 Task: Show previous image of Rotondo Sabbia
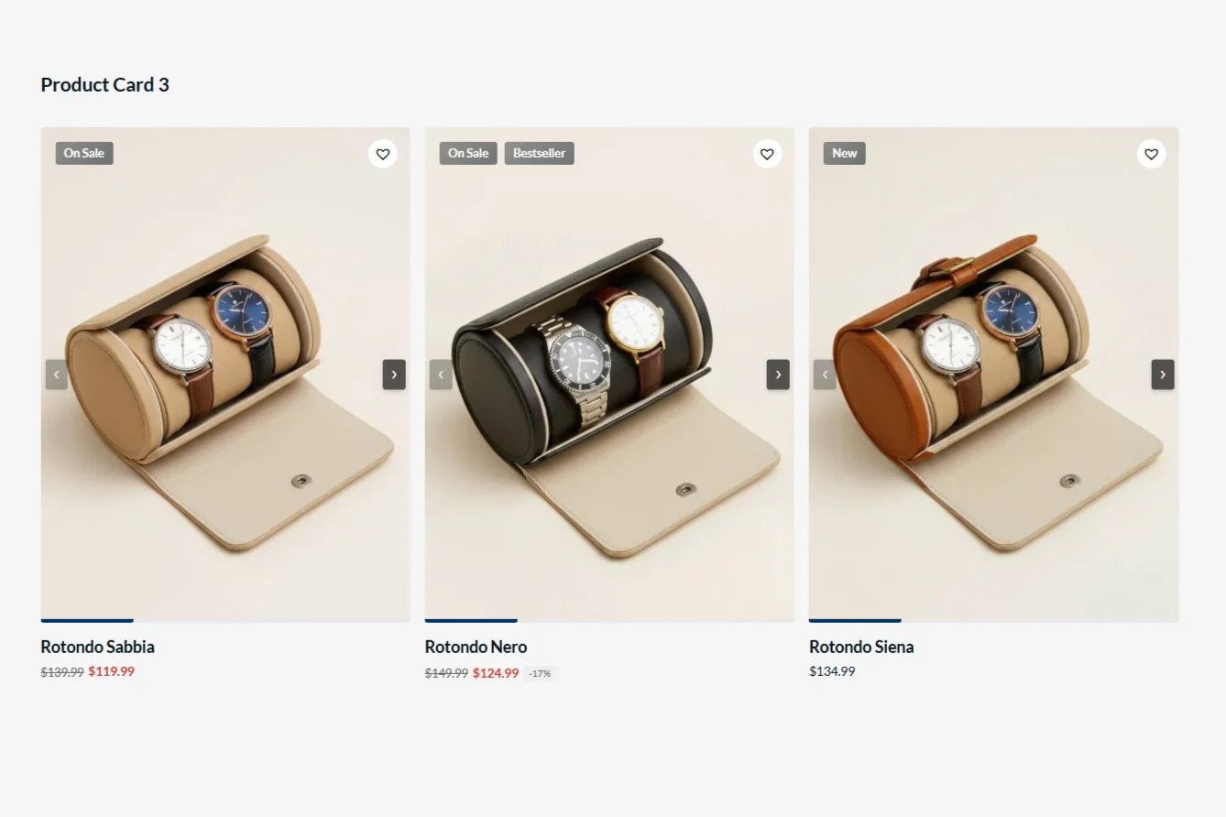click(x=57, y=375)
